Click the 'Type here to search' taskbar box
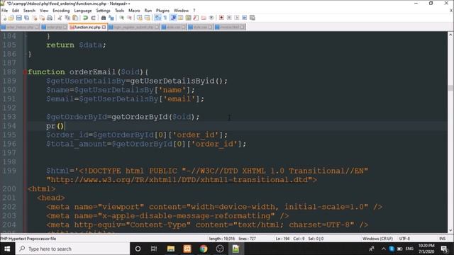This screenshot has height=255, width=454. pos(72,249)
